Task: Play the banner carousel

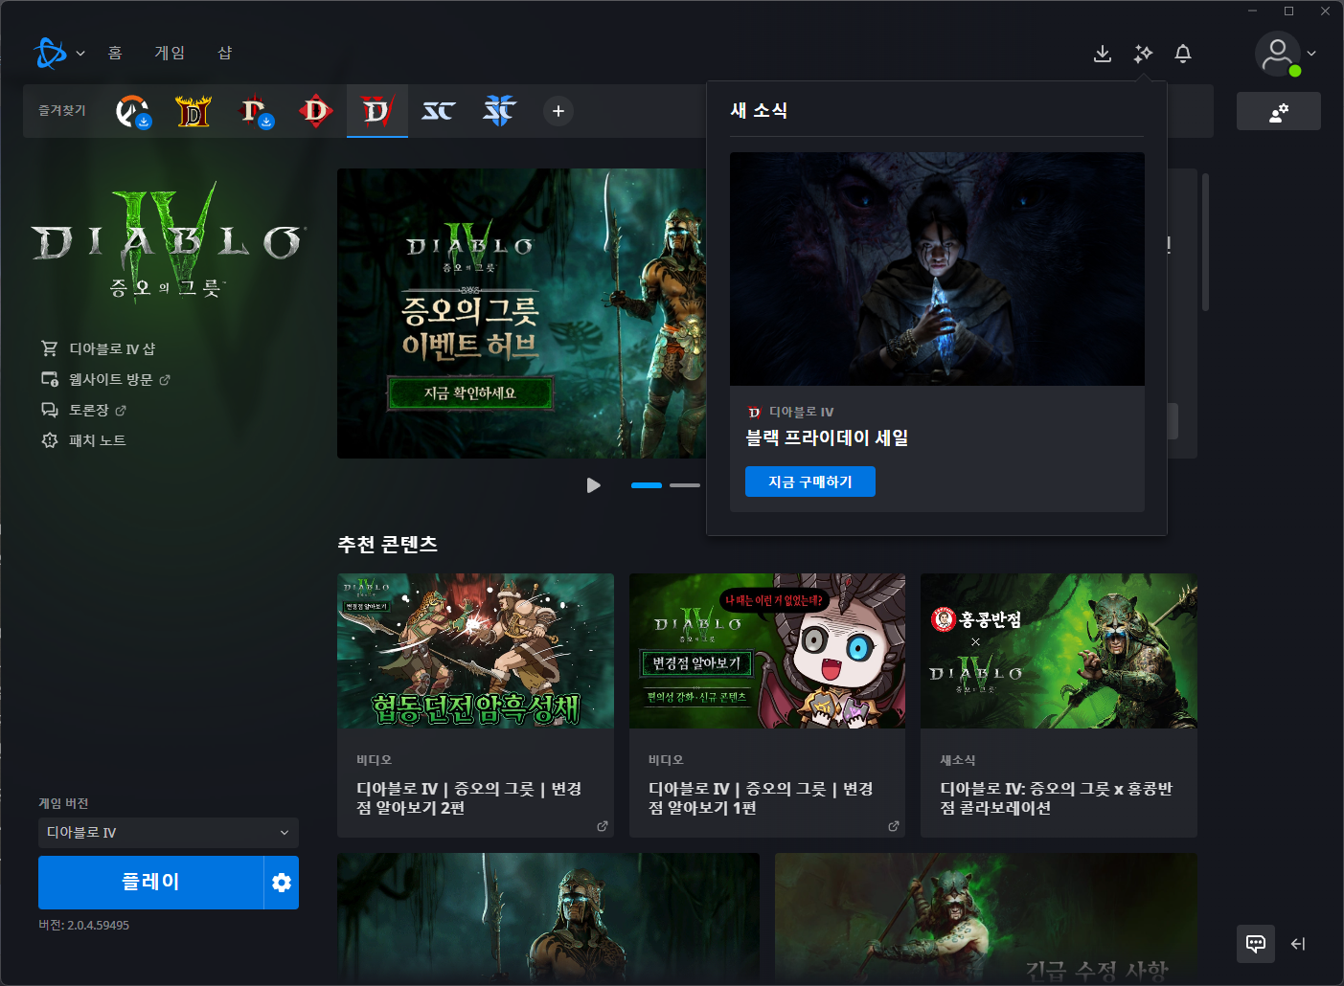Action: pos(594,485)
